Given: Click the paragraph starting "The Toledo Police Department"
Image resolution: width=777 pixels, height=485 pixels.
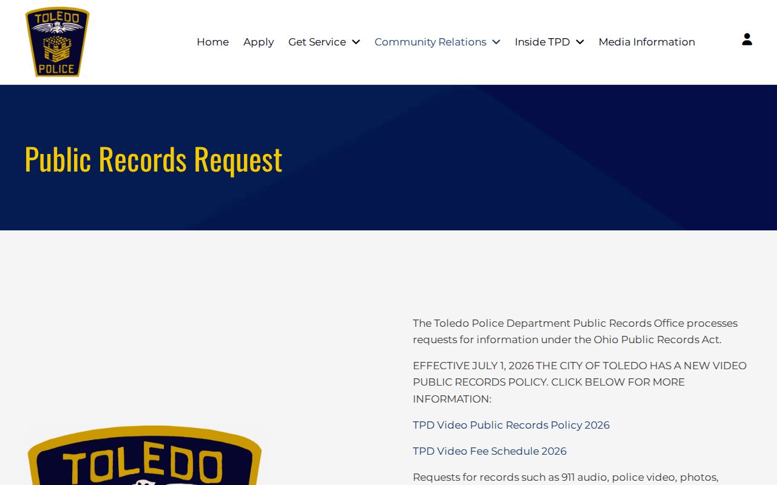Looking at the screenshot, I should tap(575, 332).
